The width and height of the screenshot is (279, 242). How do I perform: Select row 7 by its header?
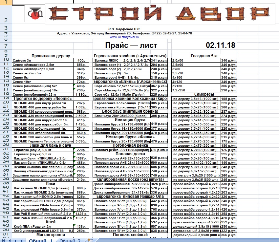pyautogui.click(x=6, y=46)
